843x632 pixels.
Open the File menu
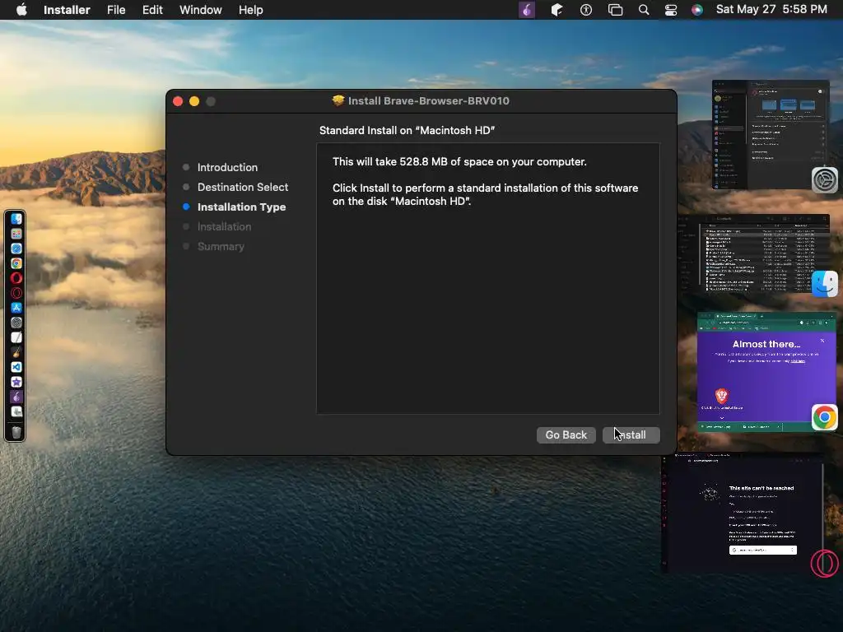point(116,10)
